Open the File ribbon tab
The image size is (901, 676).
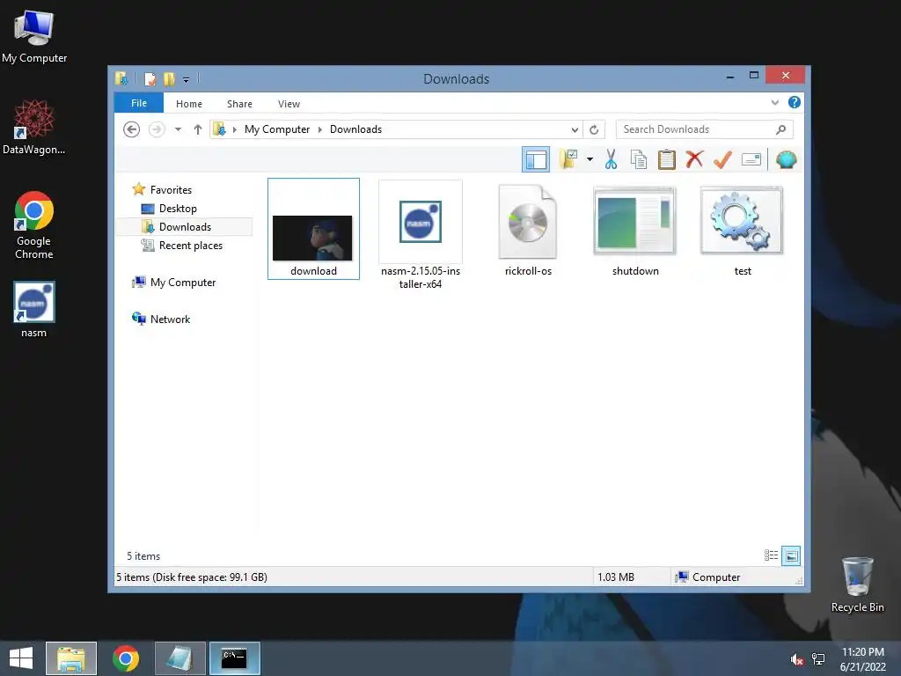pyautogui.click(x=139, y=103)
